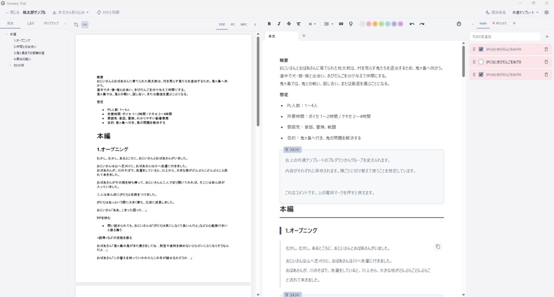Delete the [PC4] todo item
Viewport: 554px width, 297px height.
[546, 75]
